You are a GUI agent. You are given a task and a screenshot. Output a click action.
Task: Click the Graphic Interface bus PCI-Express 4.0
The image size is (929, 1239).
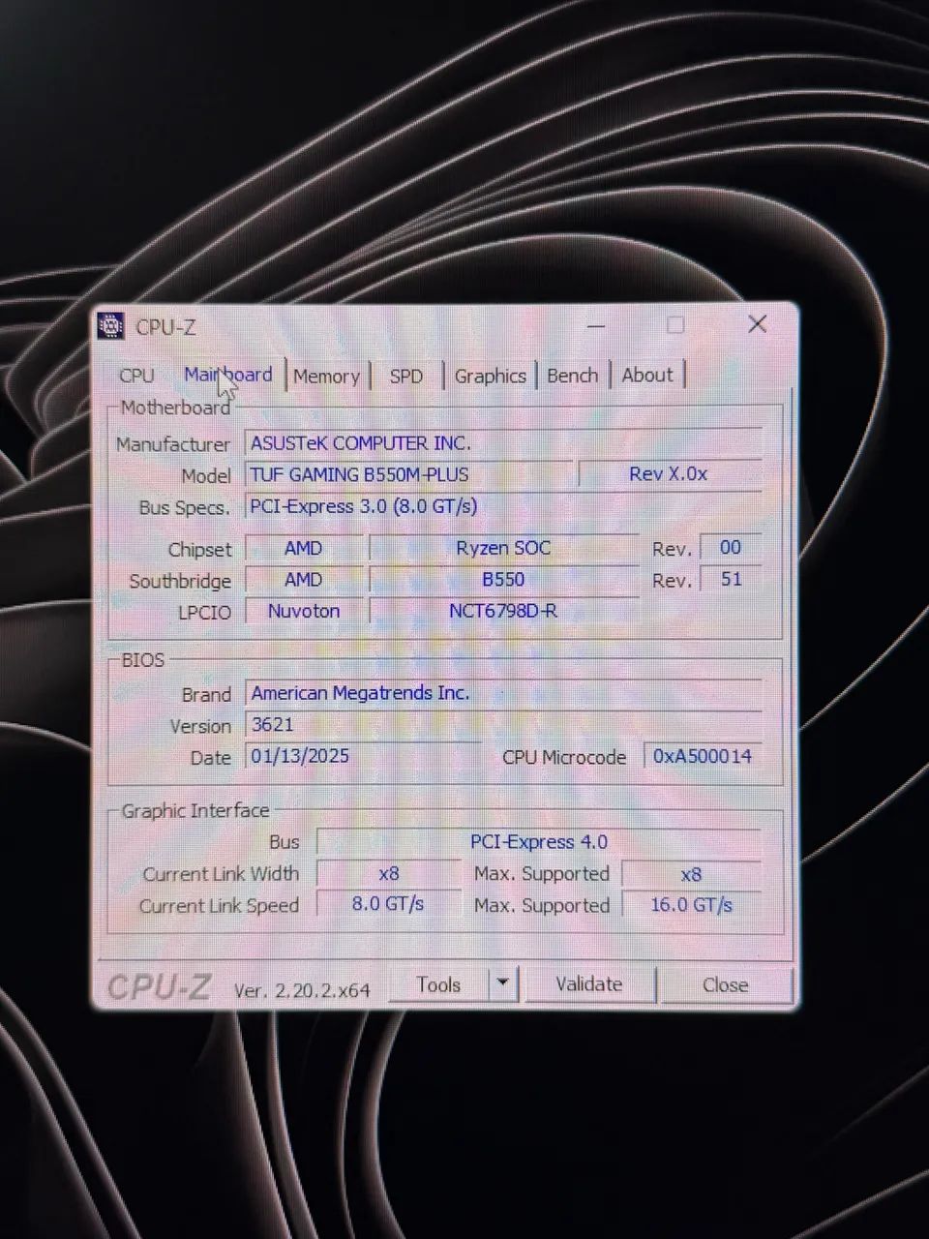pos(539,842)
